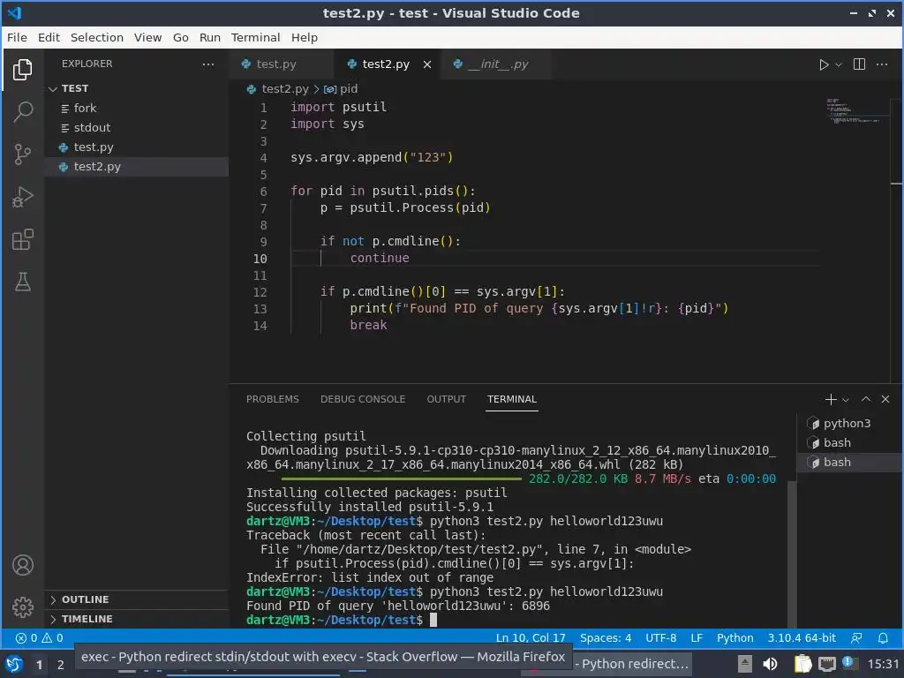Screen dimensions: 904x678
Task: Open the Explorer view in activity bar
Action: click(x=22, y=70)
